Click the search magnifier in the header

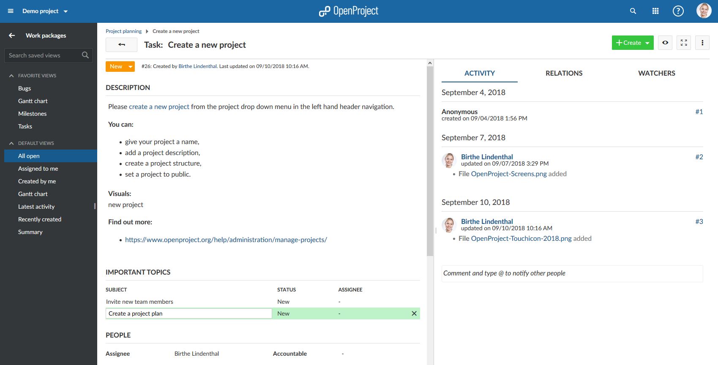point(633,11)
